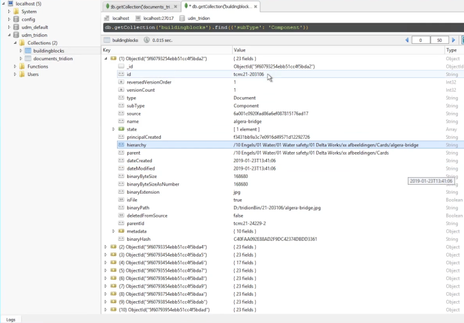The width and height of the screenshot is (464, 323).
Task: Click the buildingblocks collection table icon
Action: 28,51
